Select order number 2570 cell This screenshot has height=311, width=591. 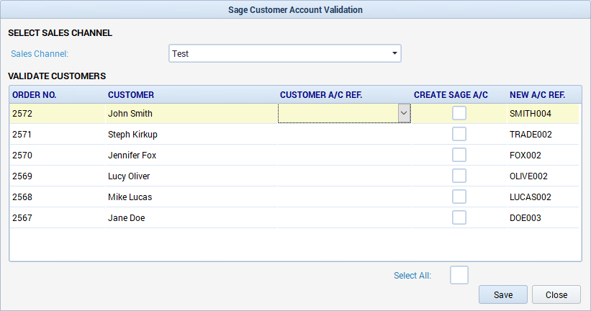coord(58,155)
